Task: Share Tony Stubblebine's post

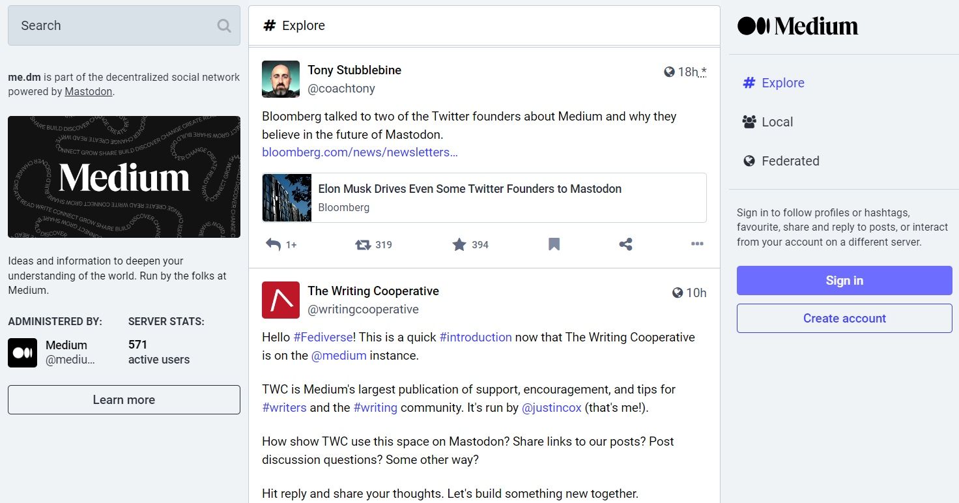Action: (x=625, y=244)
